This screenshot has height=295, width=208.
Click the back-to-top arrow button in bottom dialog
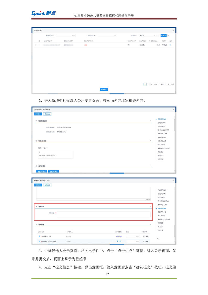coord(158,238)
